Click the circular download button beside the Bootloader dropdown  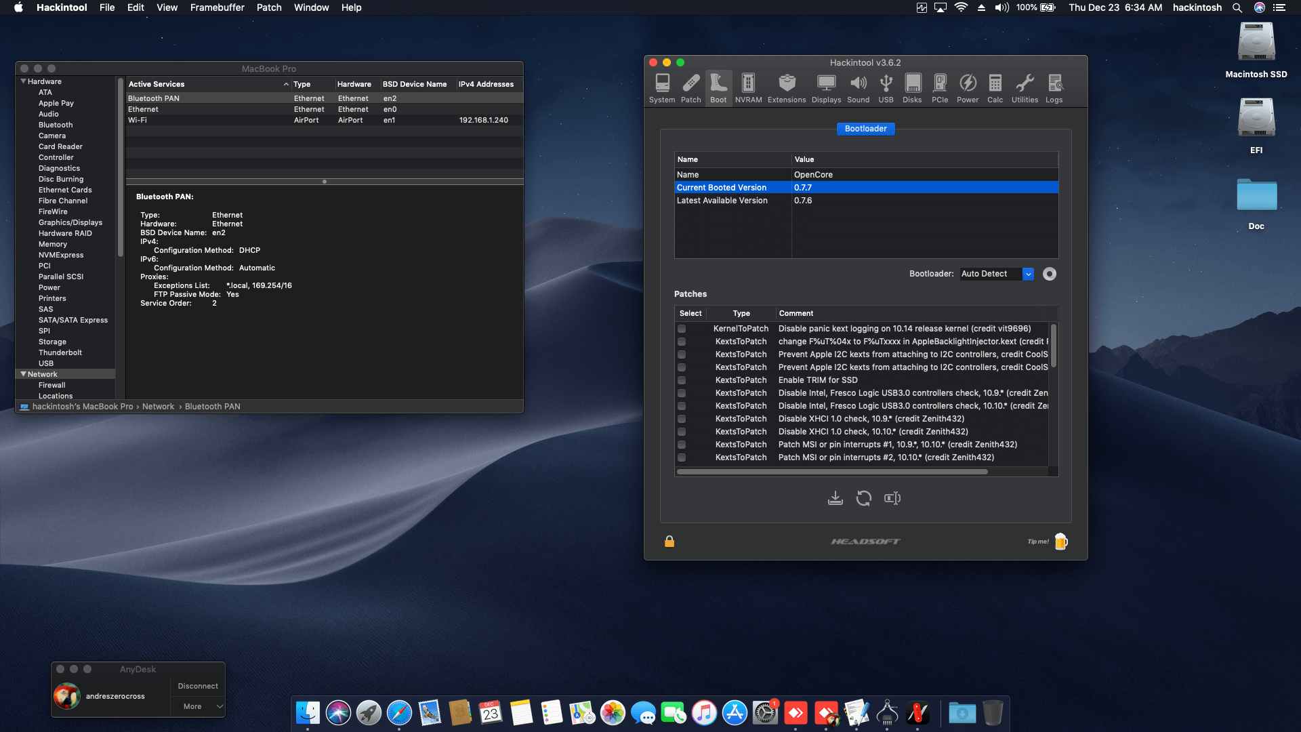1049,274
